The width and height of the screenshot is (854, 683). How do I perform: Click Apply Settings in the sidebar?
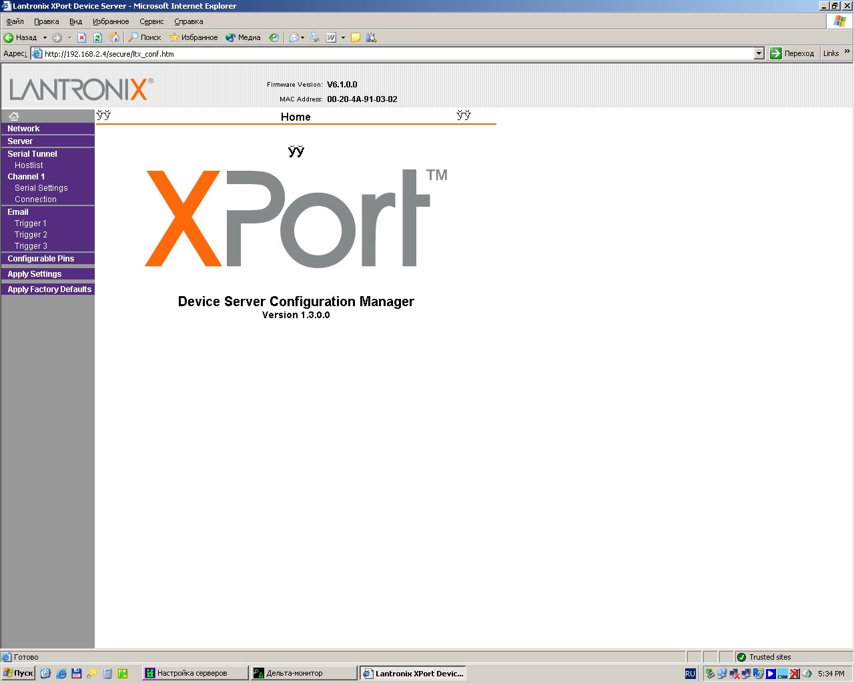(x=35, y=274)
